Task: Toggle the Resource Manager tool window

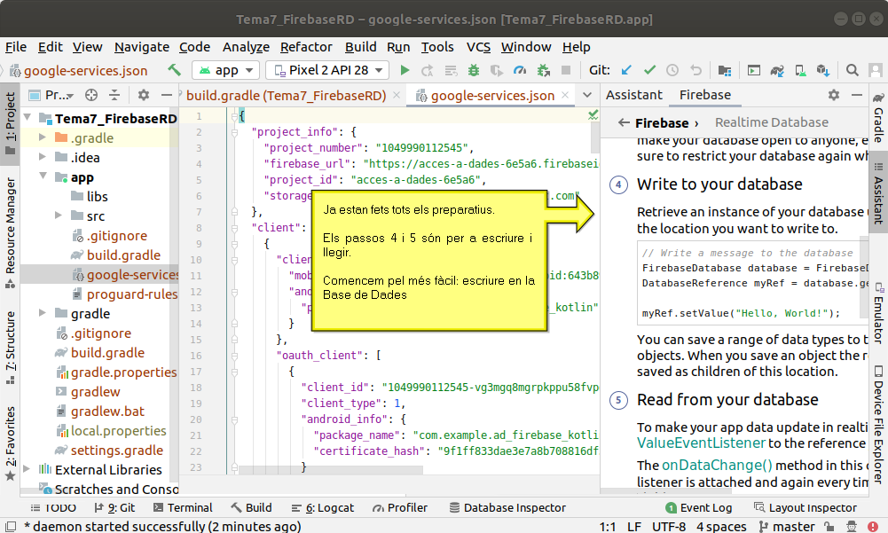Action: coord(10,233)
